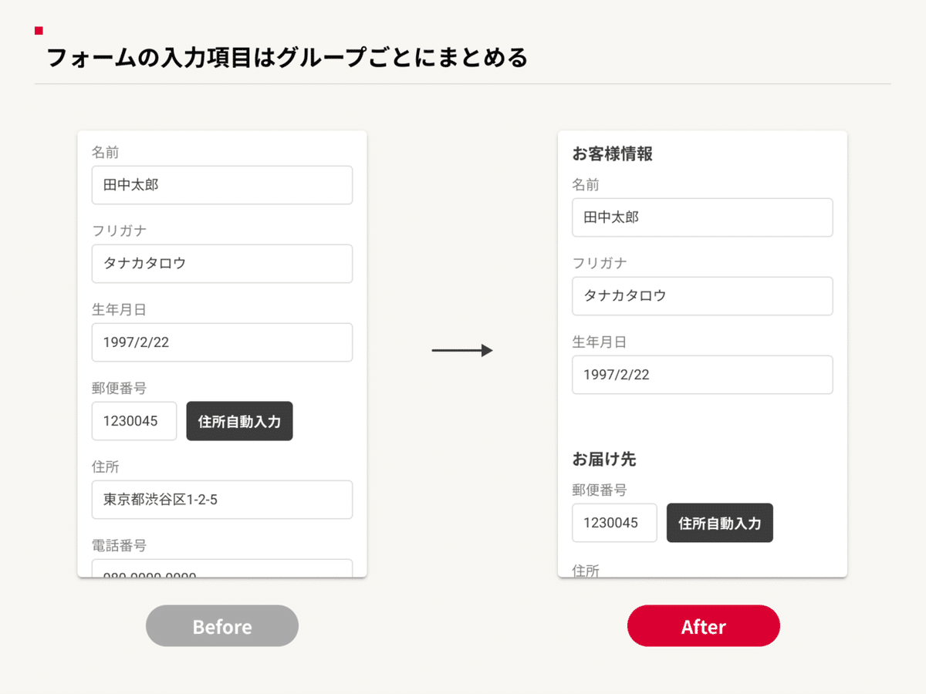Select the 生年月日 field in the Before form
Screen dimensions: 926x694
[x=222, y=342]
